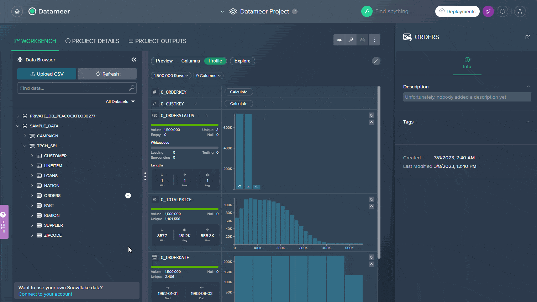This screenshot has width=537, height=302.
Task: Select the LOANS table
Action: (x=51, y=176)
